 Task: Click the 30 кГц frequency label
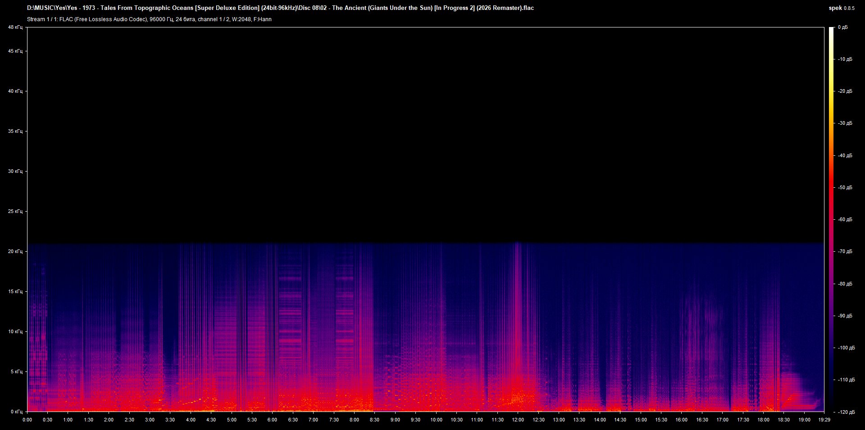15,171
